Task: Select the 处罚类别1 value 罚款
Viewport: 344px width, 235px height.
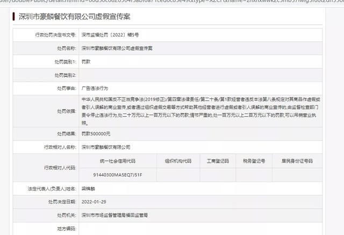Action: (x=87, y=61)
